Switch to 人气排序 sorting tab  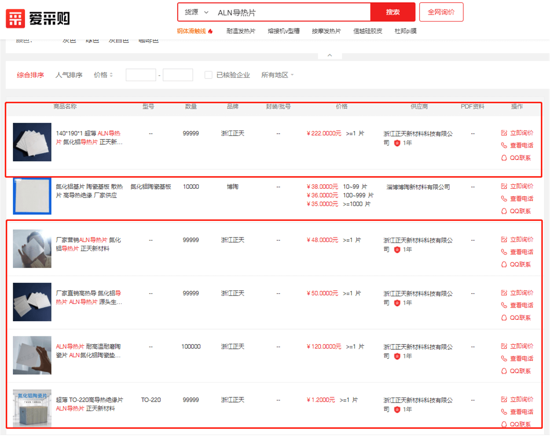click(69, 75)
